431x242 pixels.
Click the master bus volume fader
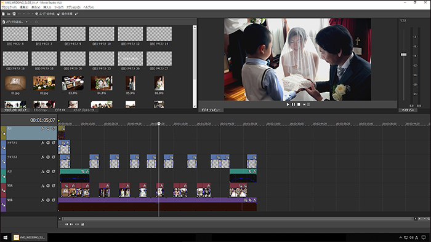click(x=403, y=55)
